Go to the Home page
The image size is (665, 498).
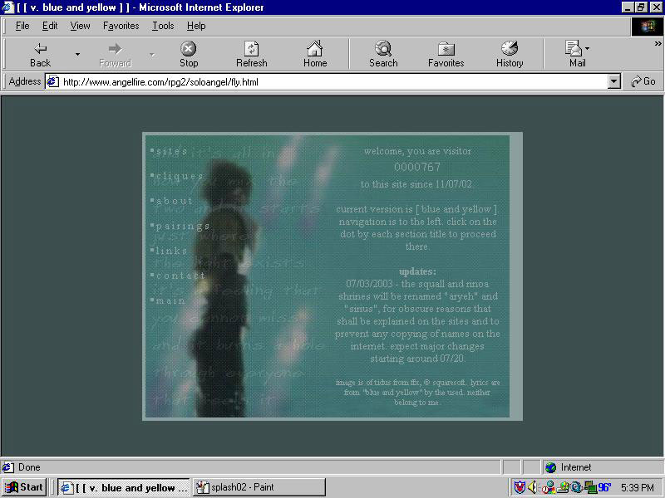click(315, 55)
